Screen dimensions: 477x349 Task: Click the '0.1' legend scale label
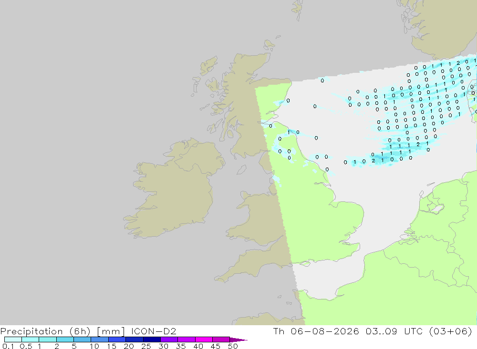click(8, 346)
